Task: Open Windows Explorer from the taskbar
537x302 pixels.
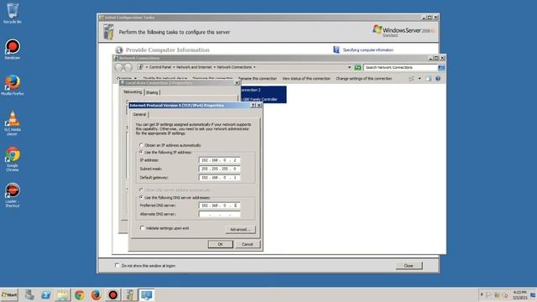Action: pos(63,294)
